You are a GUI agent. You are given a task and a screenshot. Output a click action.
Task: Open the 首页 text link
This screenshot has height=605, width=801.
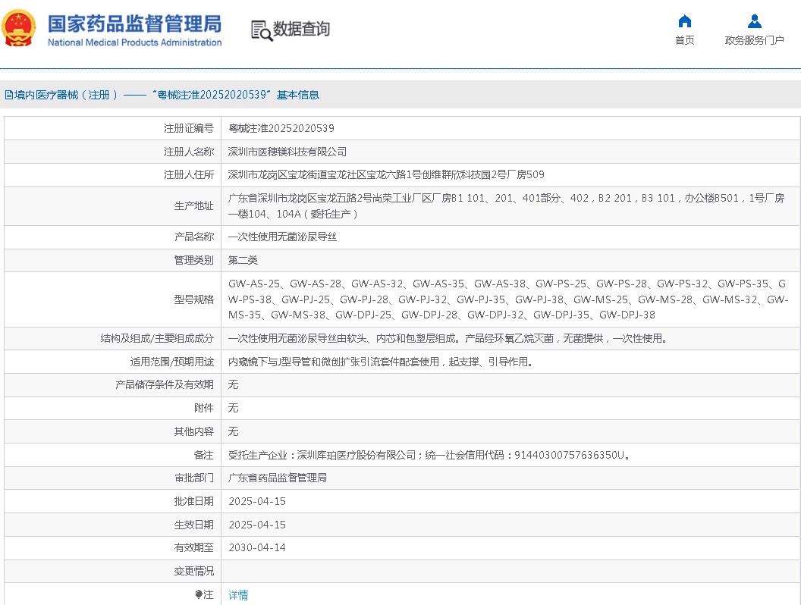[684, 40]
